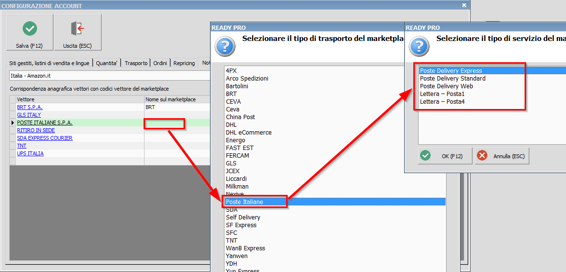Open the SDA EXPRESS COURIER vettore link
566x272 pixels.
click(x=45, y=138)
